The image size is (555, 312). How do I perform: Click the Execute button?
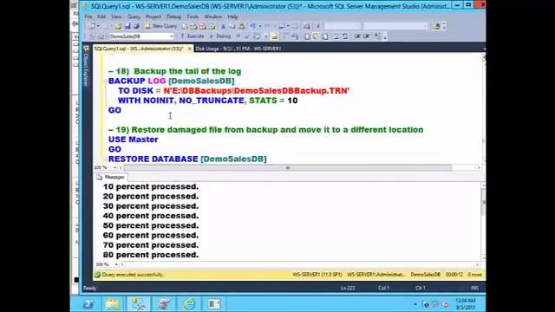193,36
